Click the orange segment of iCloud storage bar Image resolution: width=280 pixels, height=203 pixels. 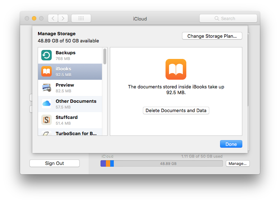tap(108, 163)
